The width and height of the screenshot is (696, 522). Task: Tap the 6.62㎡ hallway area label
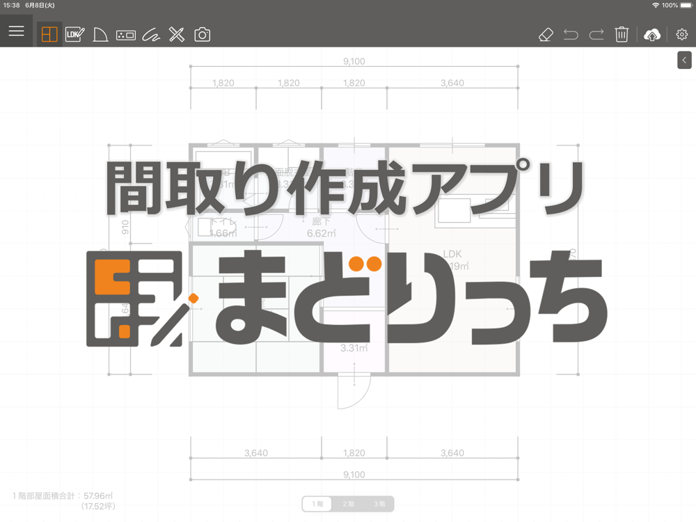(322, 233)
